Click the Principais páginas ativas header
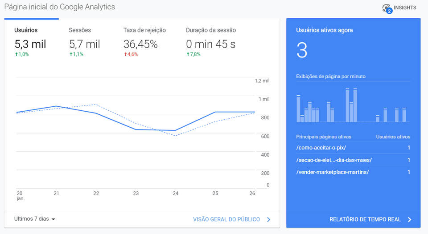Image resolution: width=428 pixels, height=234 pixels. pyautogui.click(x=324, y=137)
